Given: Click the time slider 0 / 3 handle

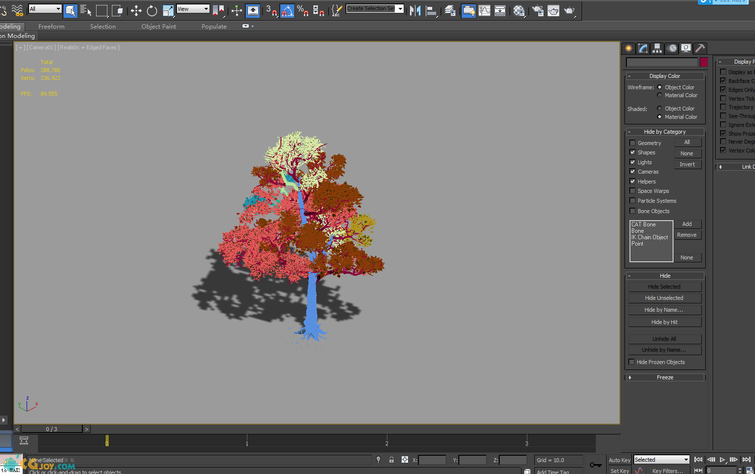Looking at the screenshot, I should pyautogui.click(x=52, y=429).
